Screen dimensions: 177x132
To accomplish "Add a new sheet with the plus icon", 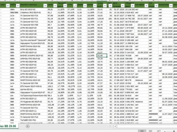I will click(28, 126).
